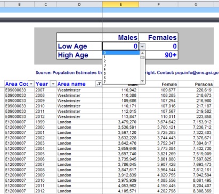Choose age 4 in the dropdown list
219x194 pixels.
(x=121, y=69)
